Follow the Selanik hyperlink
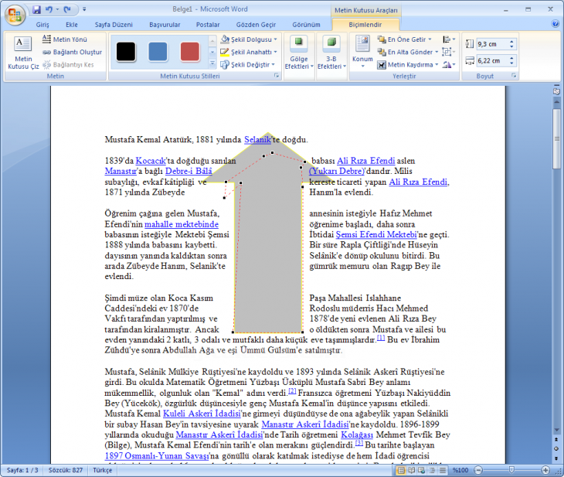 click(257, 140)
